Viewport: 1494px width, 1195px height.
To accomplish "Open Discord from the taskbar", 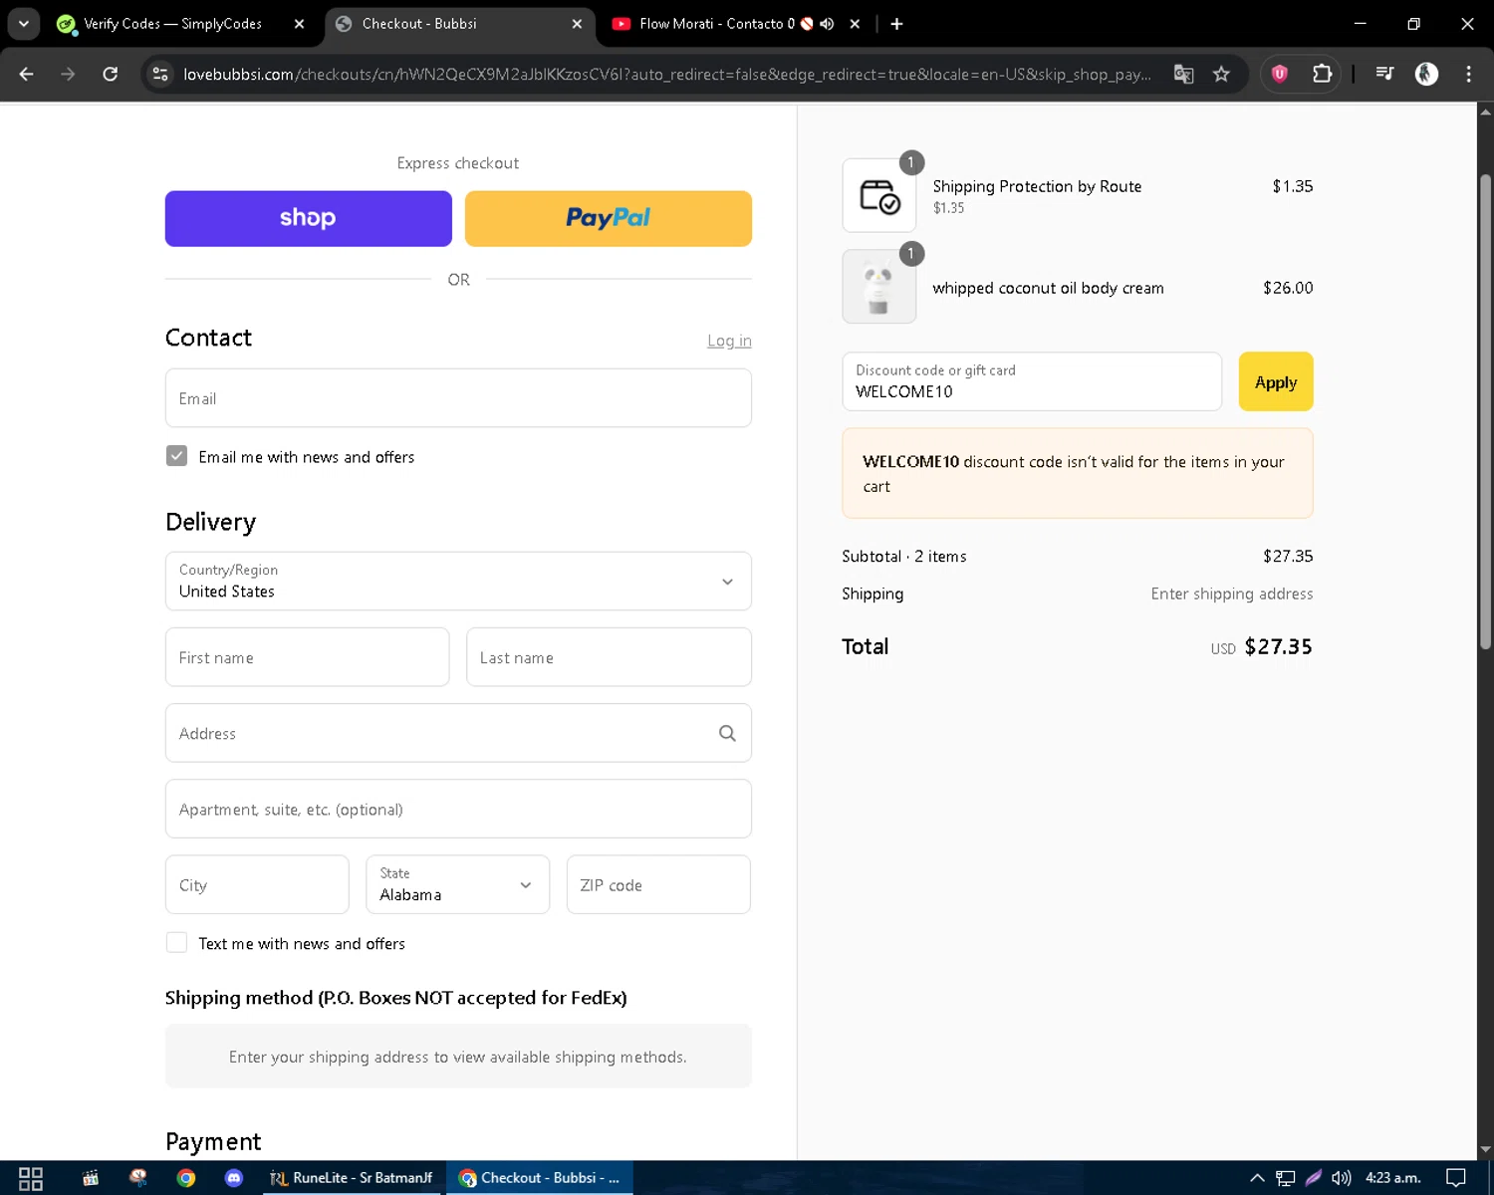I will [x=234, y=1178].
